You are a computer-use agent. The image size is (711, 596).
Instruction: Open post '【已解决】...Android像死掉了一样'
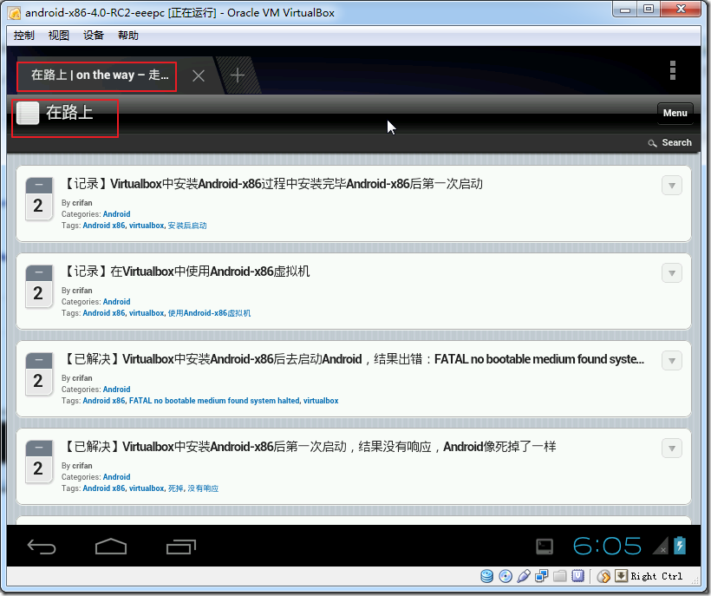tap(309, 446)
